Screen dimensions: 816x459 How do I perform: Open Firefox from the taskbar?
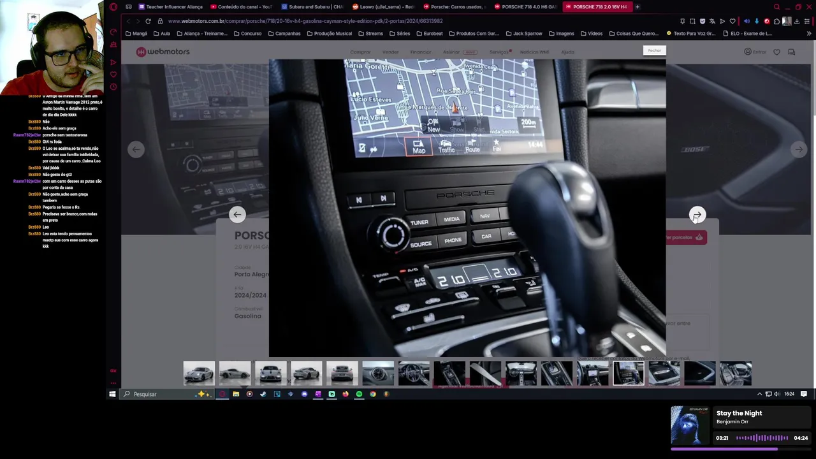point(346,394)
